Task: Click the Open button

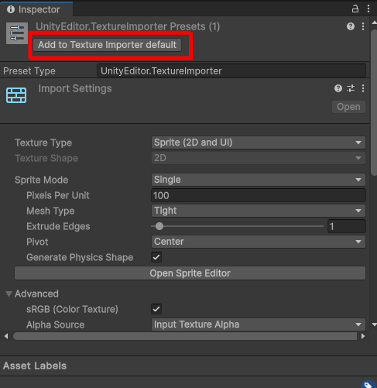Action: tap(348, 107)
